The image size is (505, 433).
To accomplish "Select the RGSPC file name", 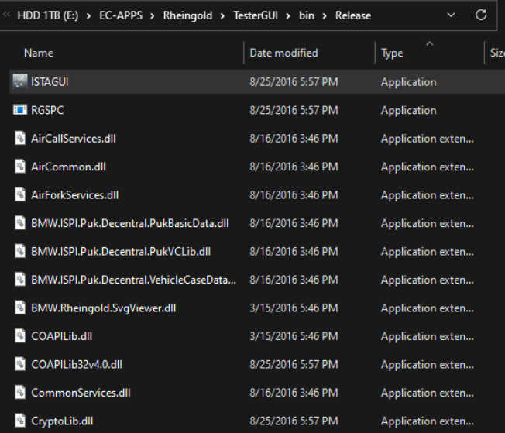I will pos(47,110).
